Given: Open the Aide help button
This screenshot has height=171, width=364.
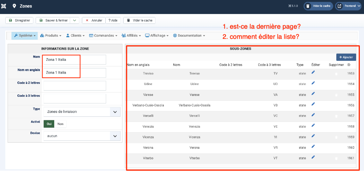Looking at the screenshot, I should tap(113, 20).
